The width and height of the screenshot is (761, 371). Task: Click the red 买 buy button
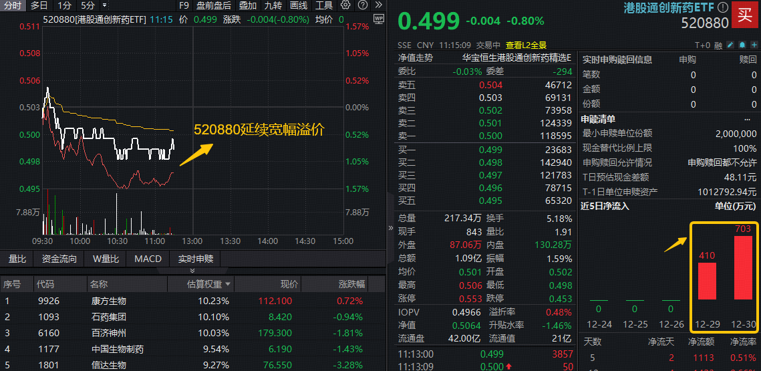point(744,15)
